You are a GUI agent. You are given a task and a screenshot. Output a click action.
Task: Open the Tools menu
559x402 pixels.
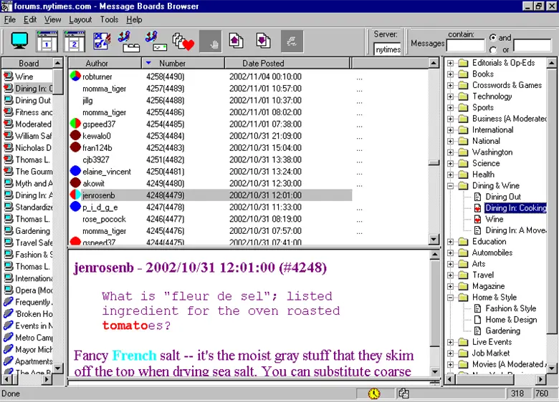109,19
